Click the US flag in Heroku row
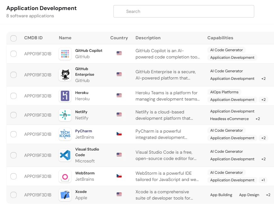274x214 pixels. pyautogui.click(x=119, y=95)
